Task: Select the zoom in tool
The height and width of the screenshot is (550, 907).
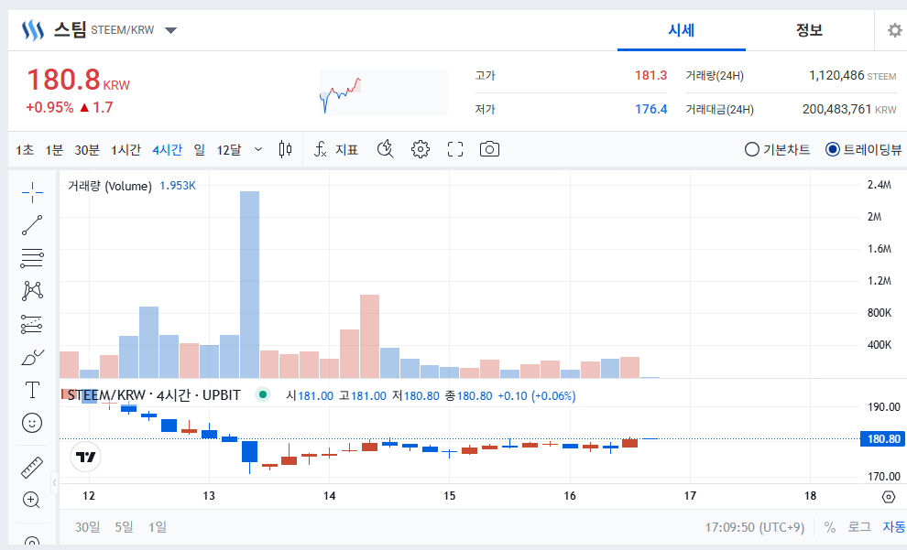Action: coord(31,500)
